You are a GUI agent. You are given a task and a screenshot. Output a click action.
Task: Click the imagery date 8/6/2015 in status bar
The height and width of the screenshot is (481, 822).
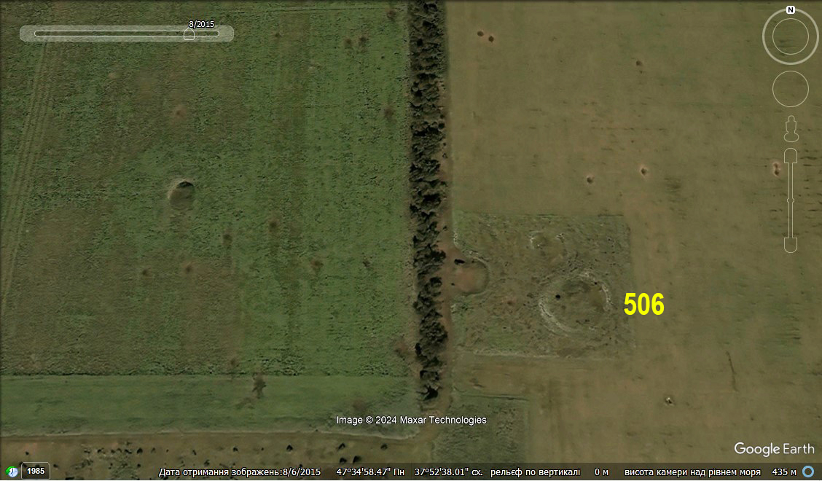coord(301,472)
